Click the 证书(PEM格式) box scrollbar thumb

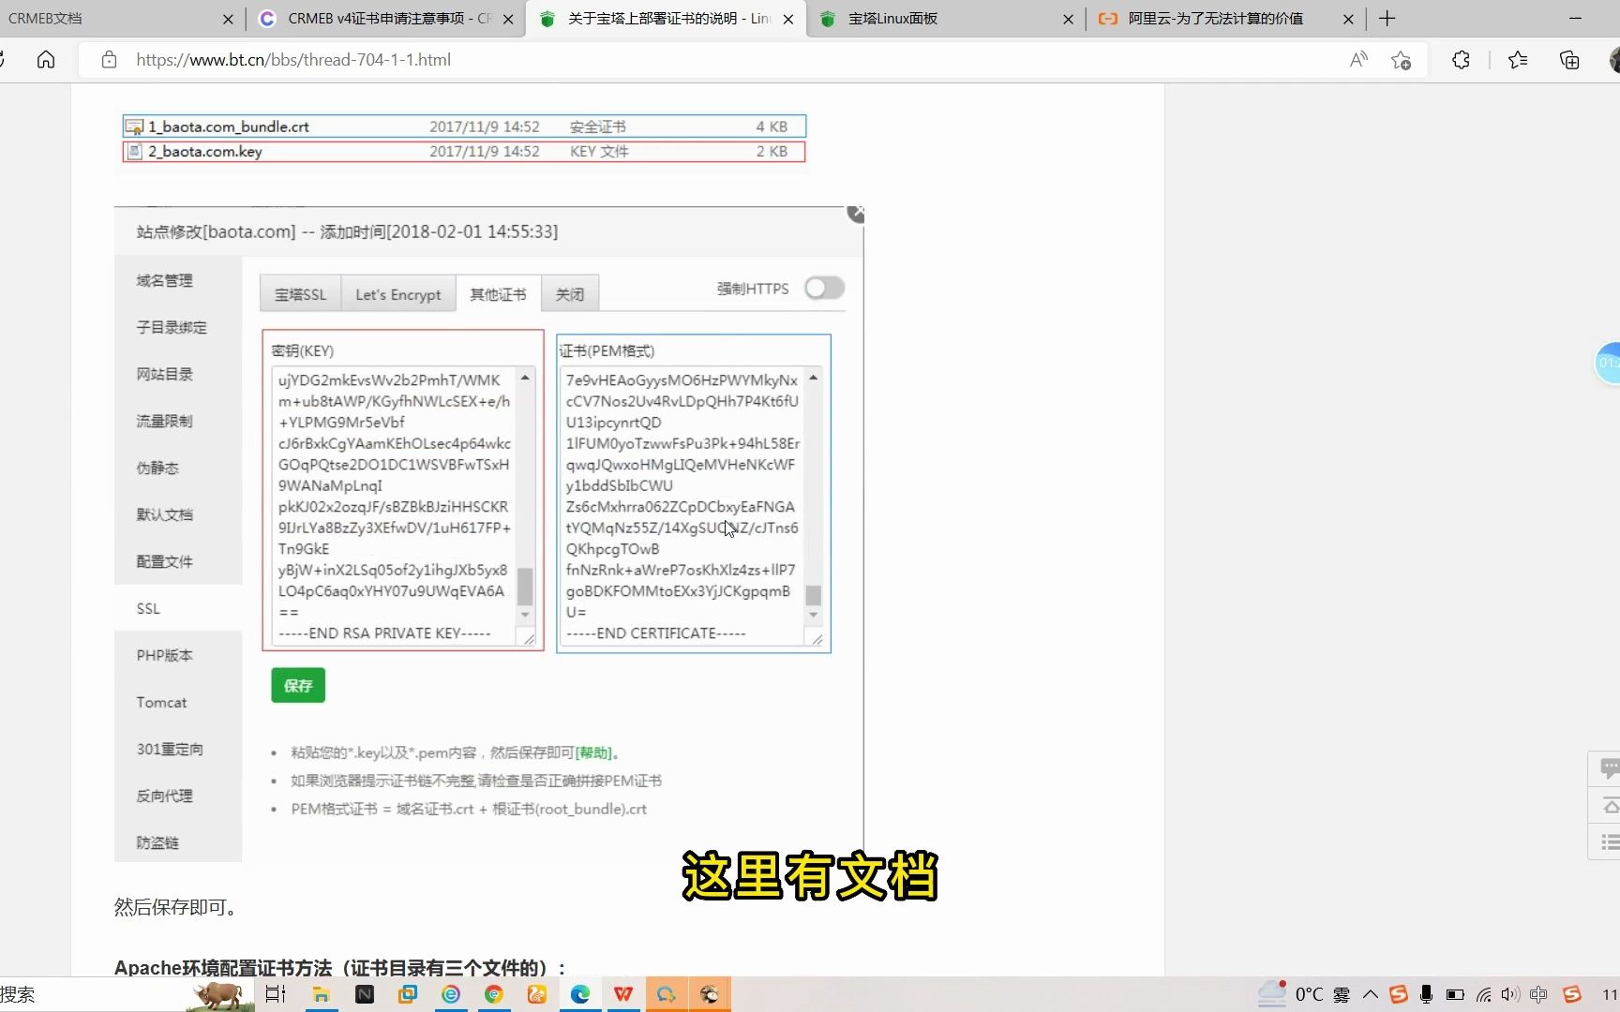coord(813,596)
